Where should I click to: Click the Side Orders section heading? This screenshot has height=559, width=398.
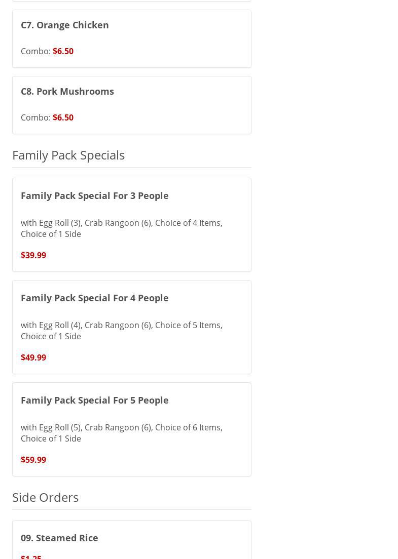[45, 497]
